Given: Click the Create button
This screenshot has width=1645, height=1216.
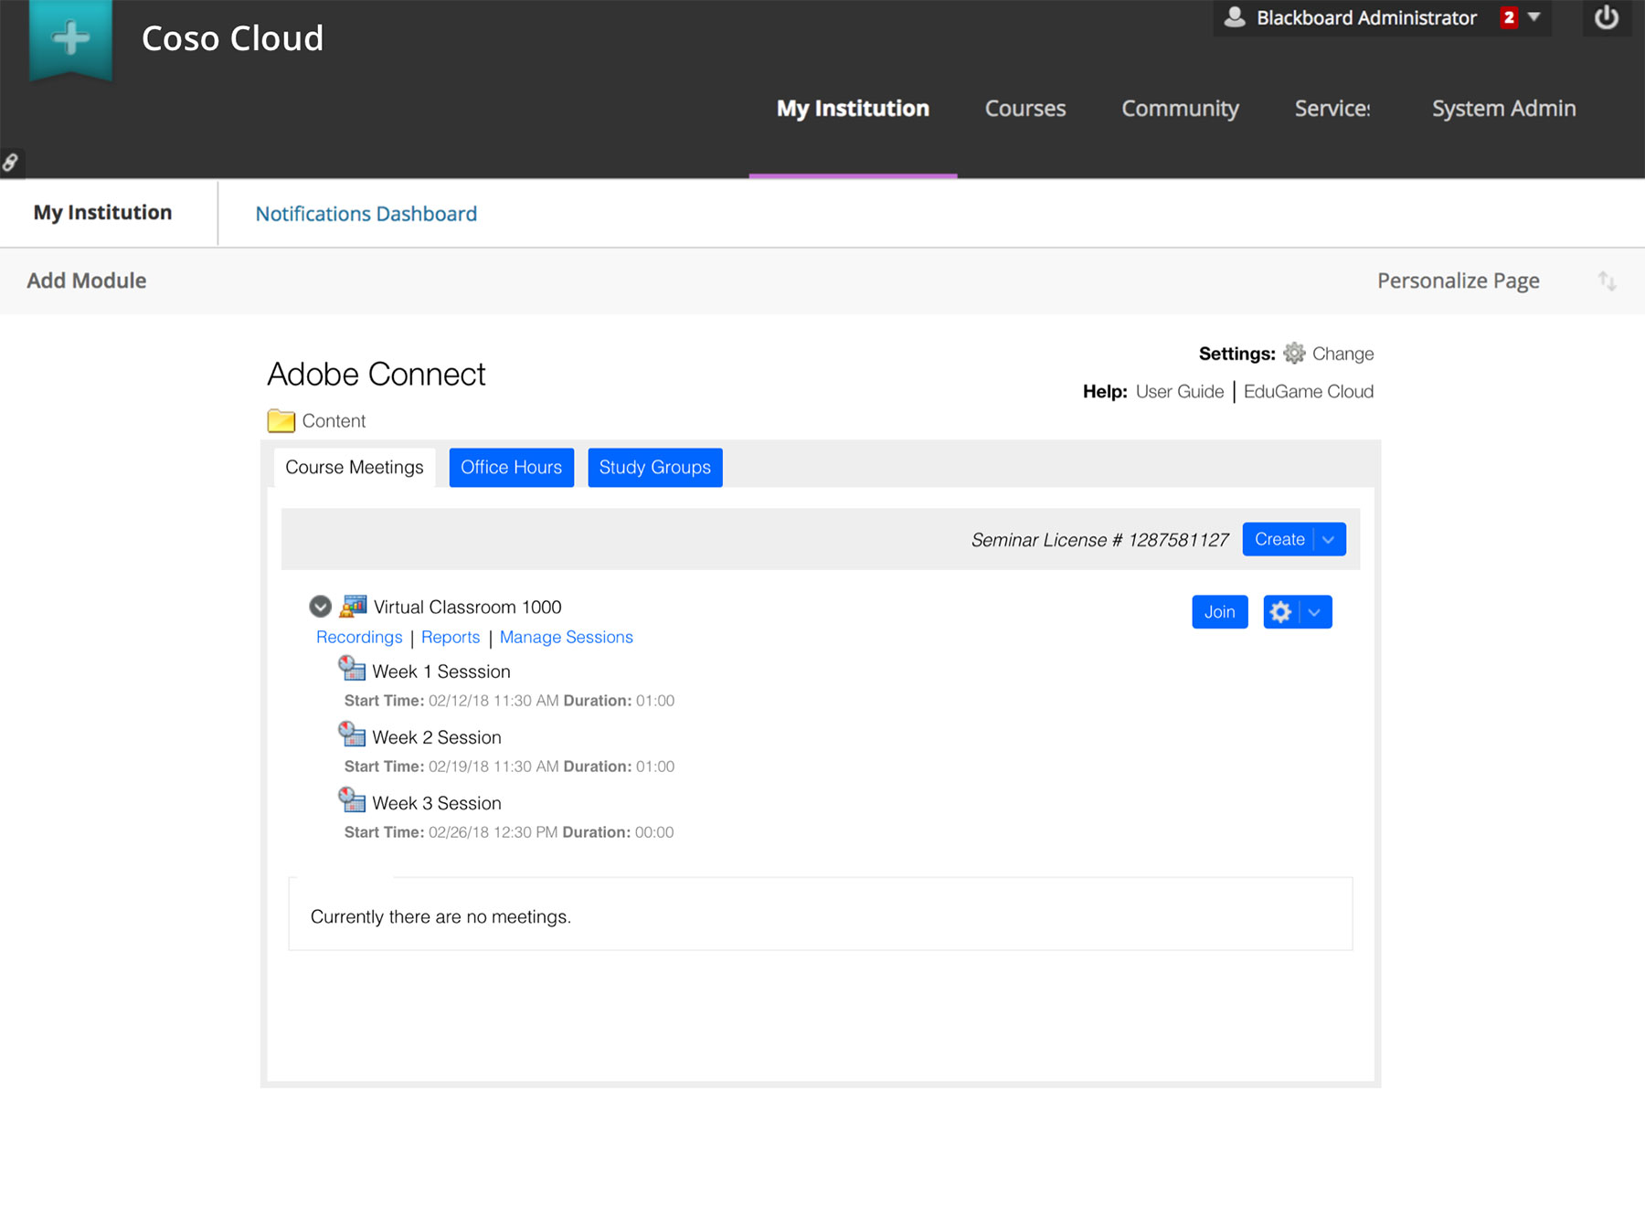Looking at the screenshot, I should 1279,540.
